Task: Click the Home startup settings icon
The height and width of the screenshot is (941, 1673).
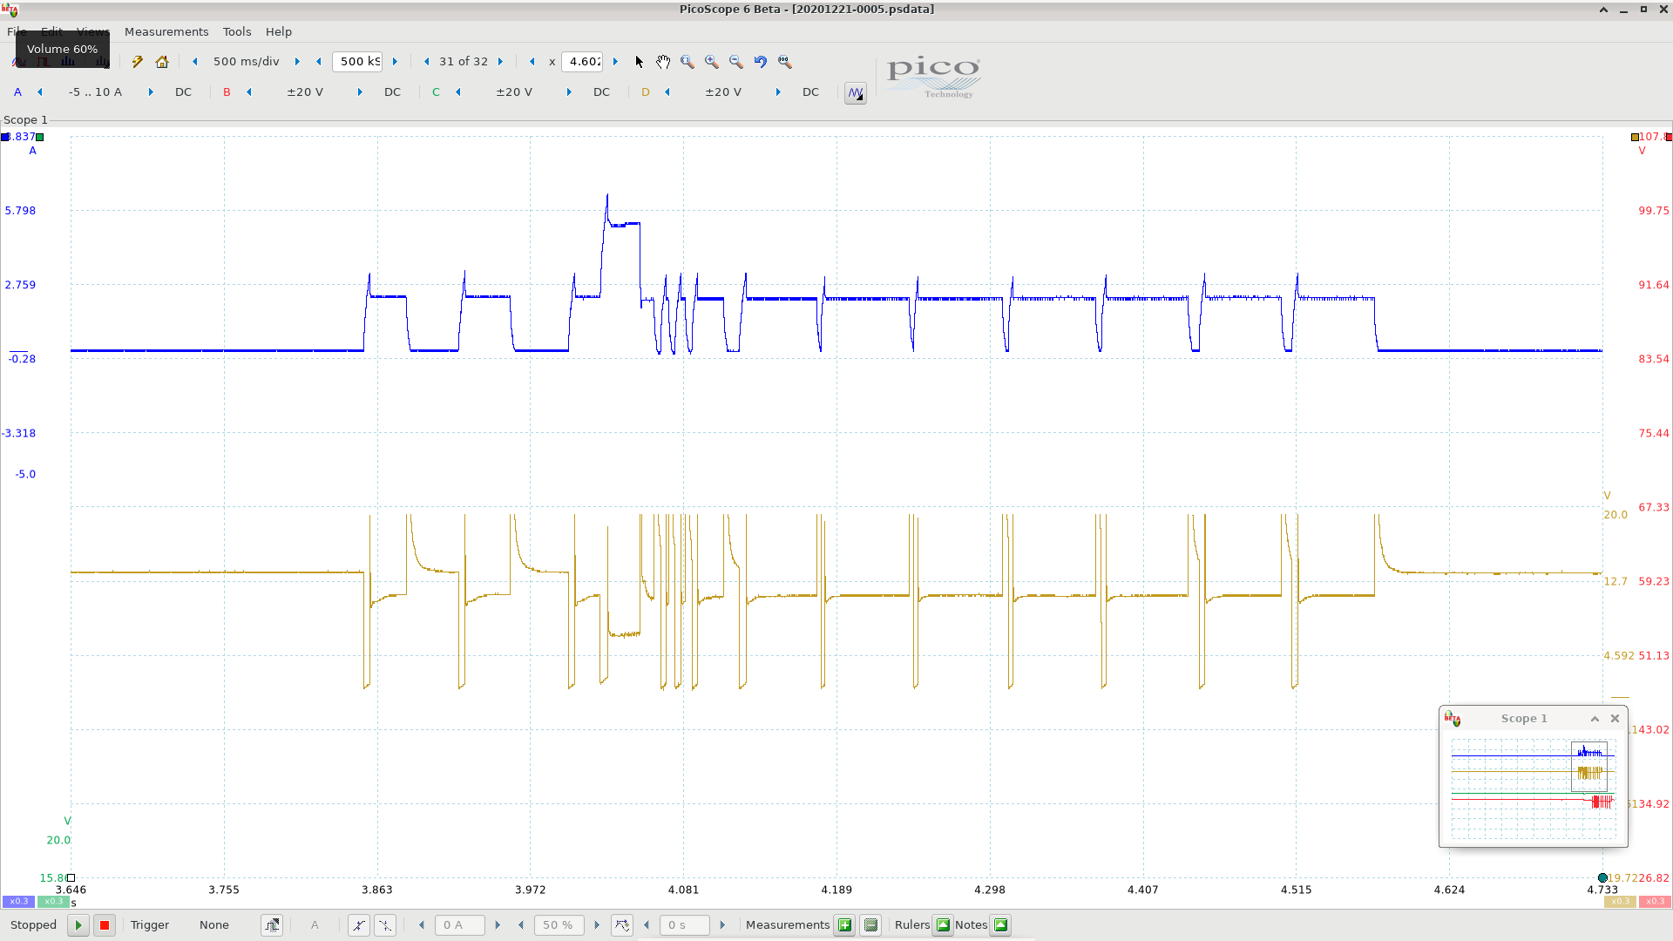Action: point(162,62)
